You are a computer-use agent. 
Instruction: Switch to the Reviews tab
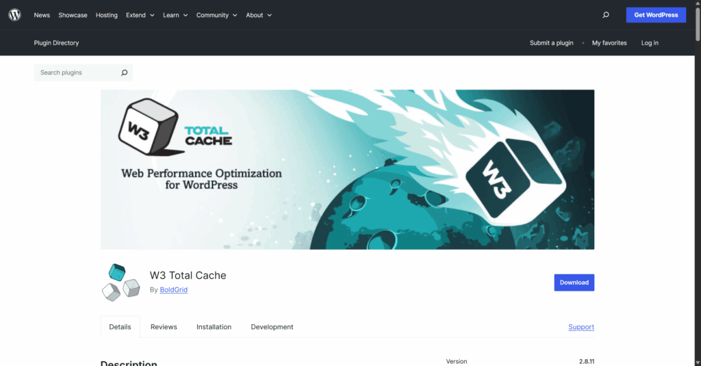(164, 327)
